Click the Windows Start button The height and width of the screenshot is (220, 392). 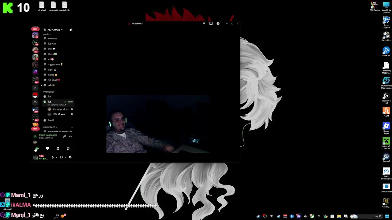click(387, 216)
